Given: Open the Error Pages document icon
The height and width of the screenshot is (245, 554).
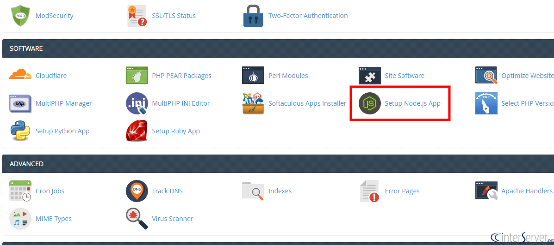Looking at the screenshot, I should click(370, 191).
